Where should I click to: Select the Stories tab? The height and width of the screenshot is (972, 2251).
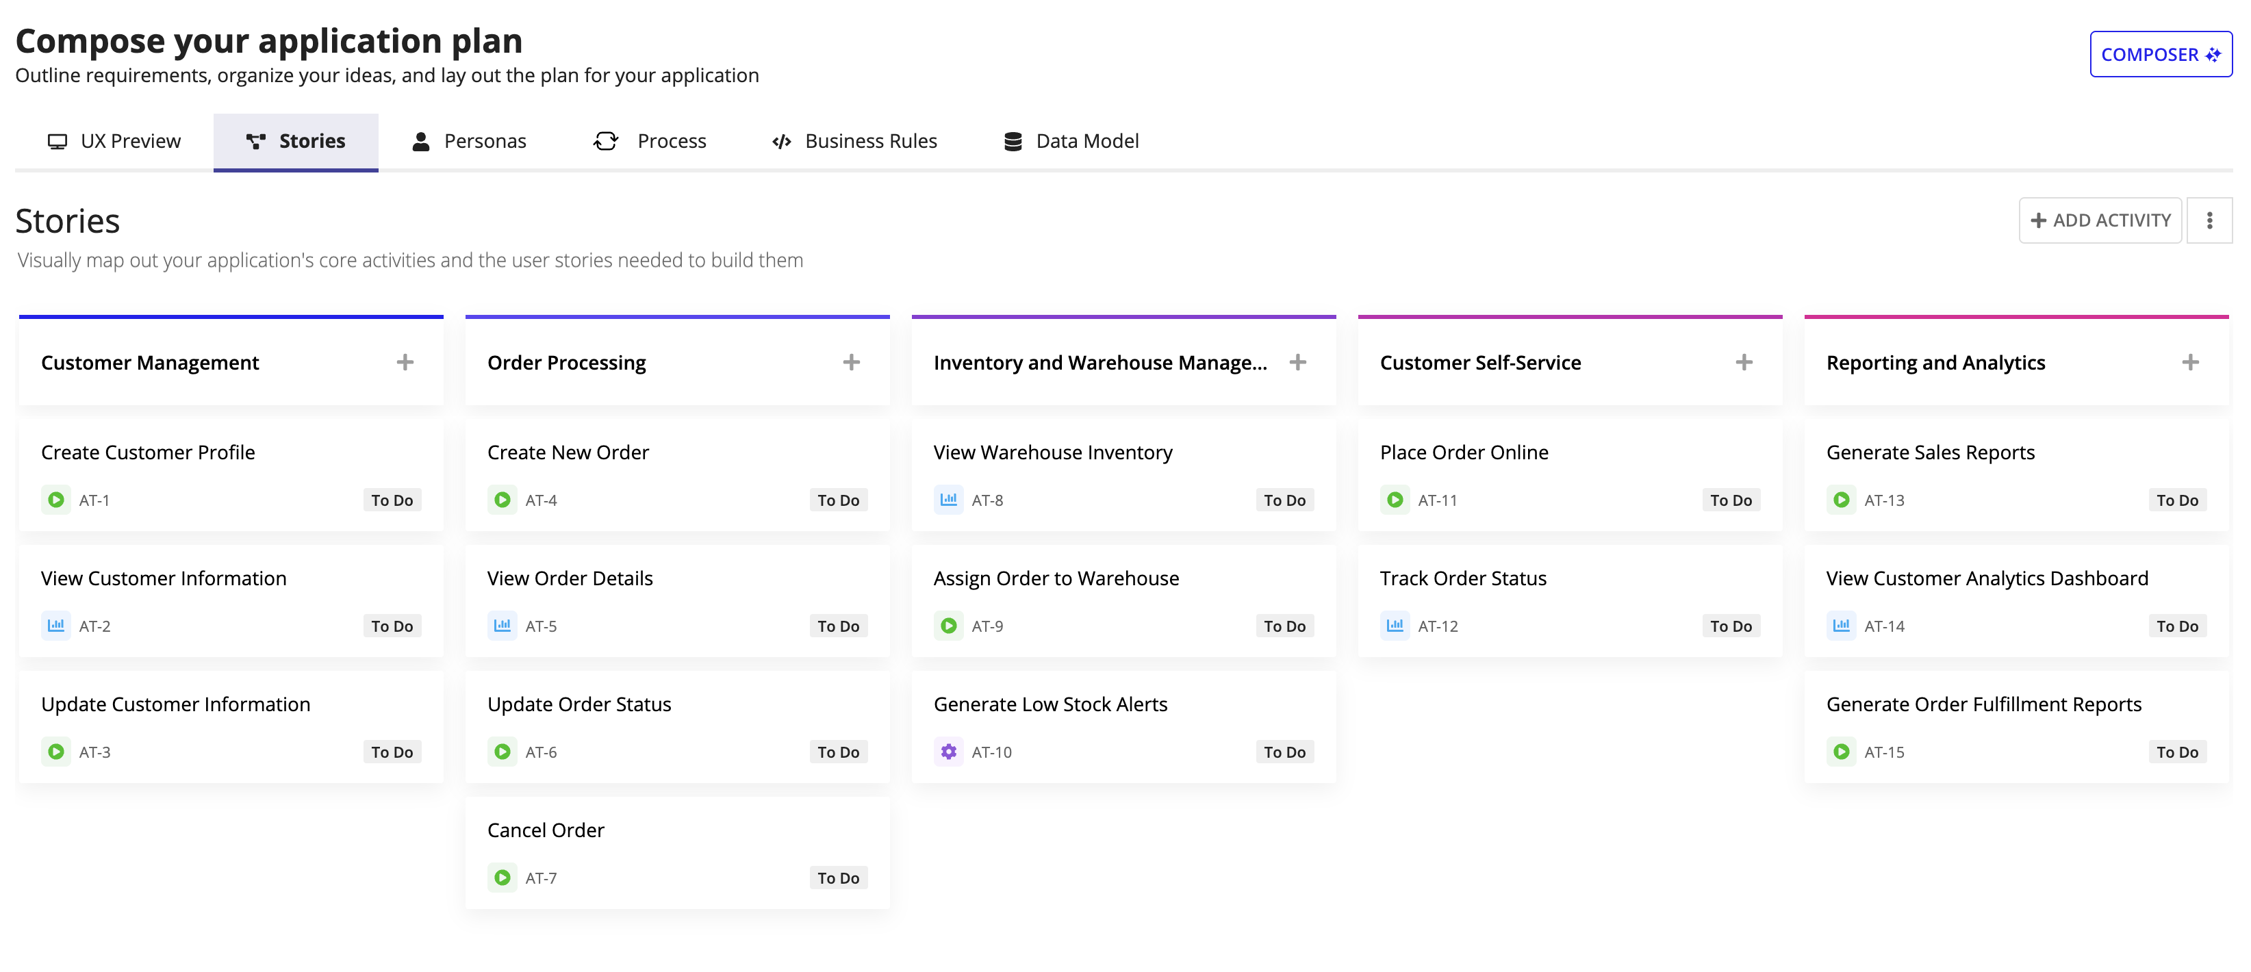point(296,142)
